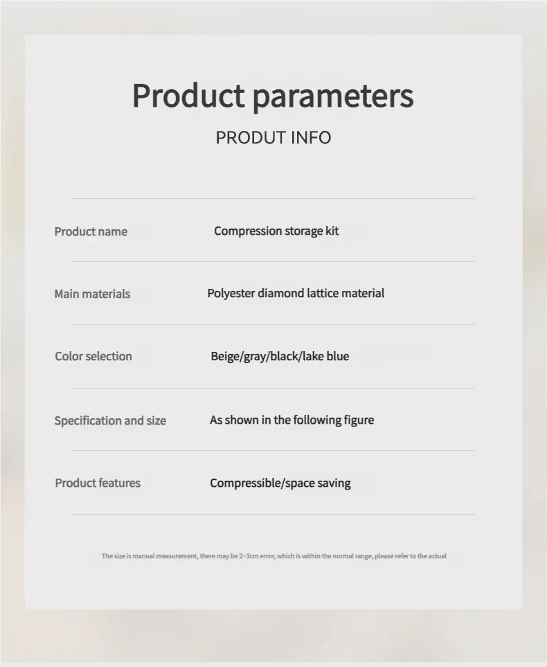Click 'Compressible/space saving' value

coord(280,483)
